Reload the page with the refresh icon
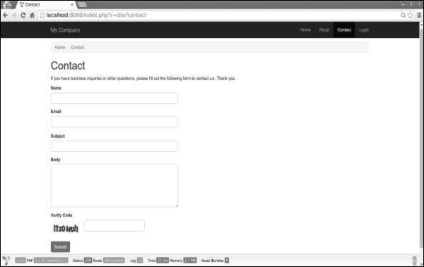 23,15
